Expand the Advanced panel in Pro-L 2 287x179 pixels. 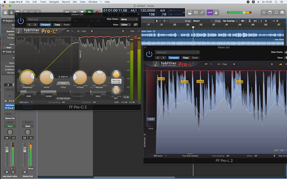[144, 140]
